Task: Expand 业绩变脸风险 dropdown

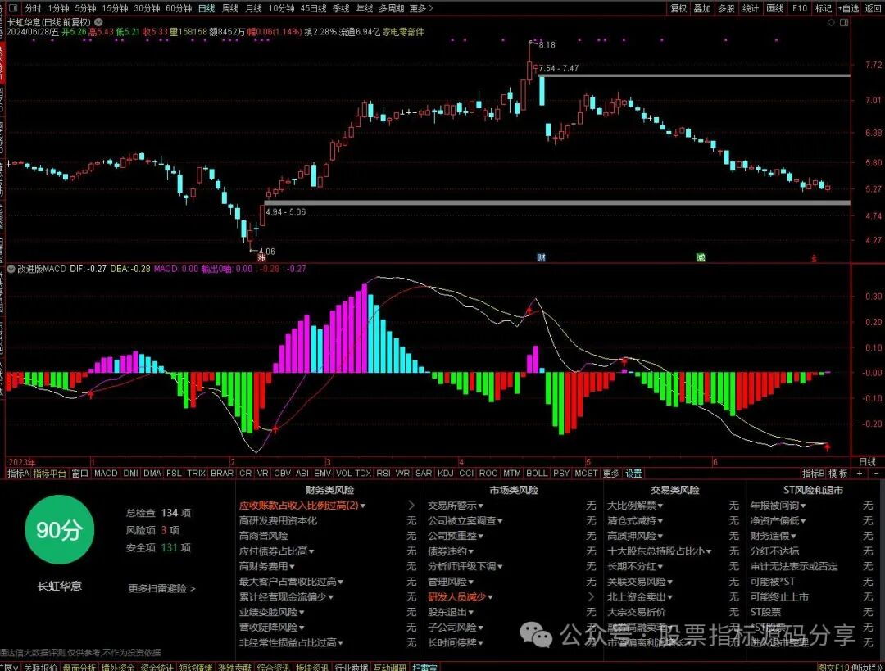Action: pos(271,612)
